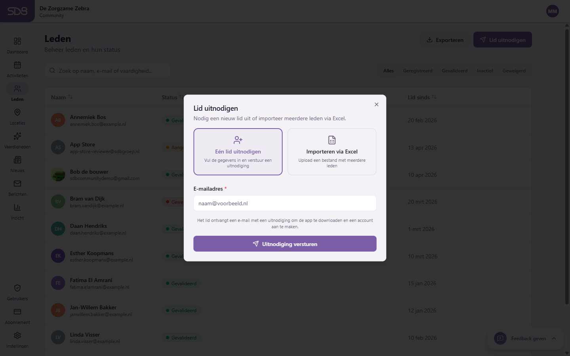
Task: Switch to the Gevalideerd filter tab
Action: coord(454,71)
